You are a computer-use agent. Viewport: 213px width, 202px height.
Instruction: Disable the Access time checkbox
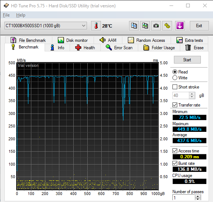(175, 151)
